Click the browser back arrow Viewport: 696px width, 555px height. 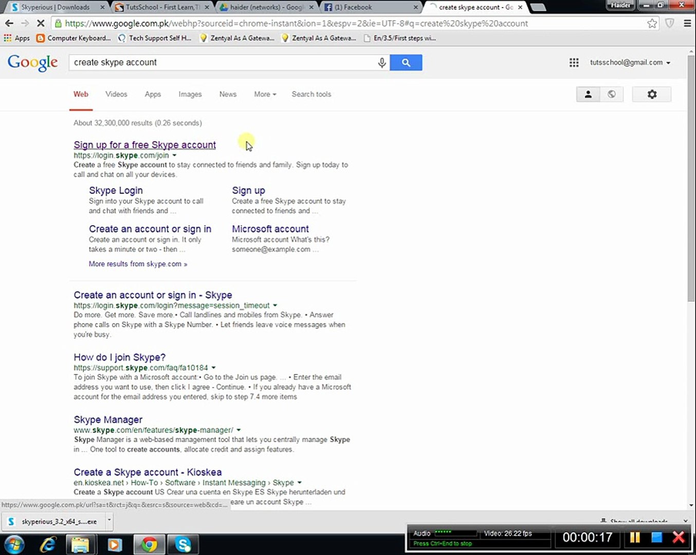[9, 23]
